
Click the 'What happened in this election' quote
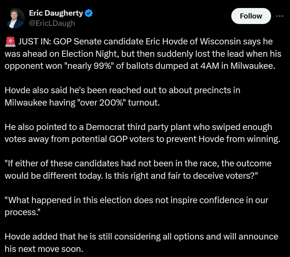click(x=136, y=206)
